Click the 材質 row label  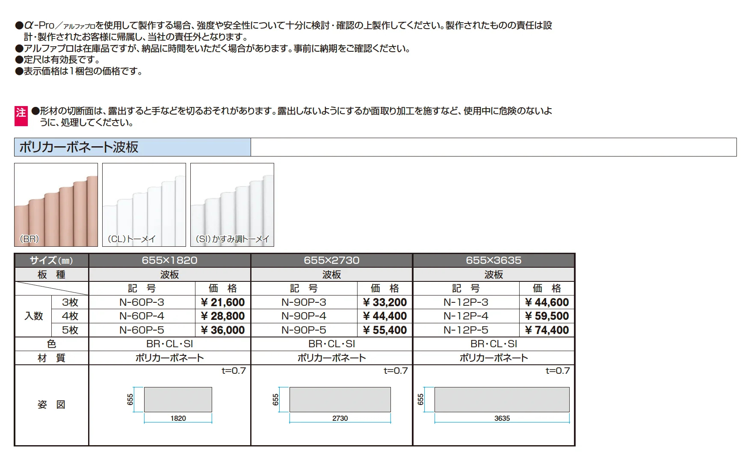pos(51,358)
